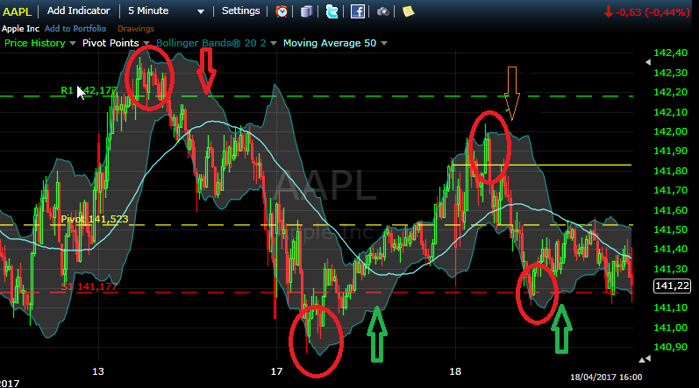The height and width of the screenshot is (388, 699).
Task: Share chart via Facebook icon
Action: coord(358,11)
